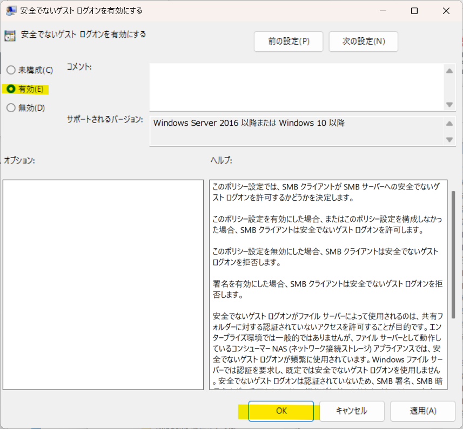Click inside the コメント text box
This screenshot has width=463, height=429.
296,87
